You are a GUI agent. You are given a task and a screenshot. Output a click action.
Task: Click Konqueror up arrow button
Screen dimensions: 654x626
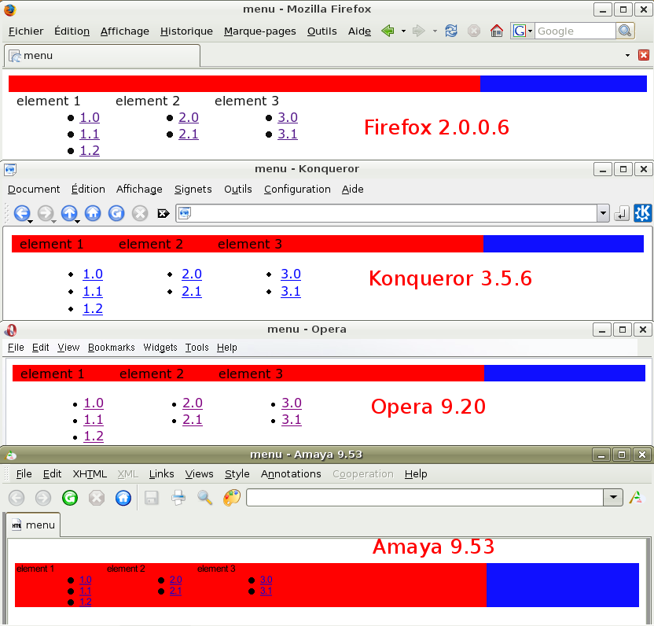[x=69, y=213]
